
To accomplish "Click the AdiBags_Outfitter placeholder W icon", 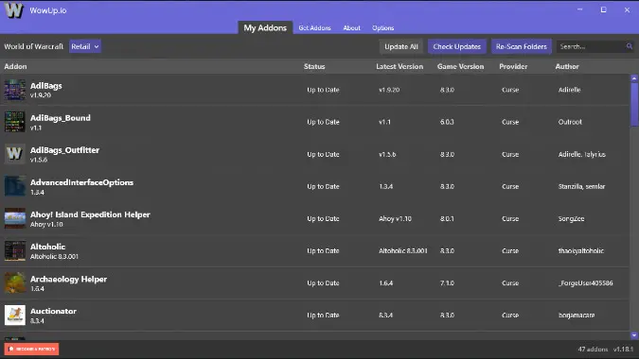I will point(14,154).
